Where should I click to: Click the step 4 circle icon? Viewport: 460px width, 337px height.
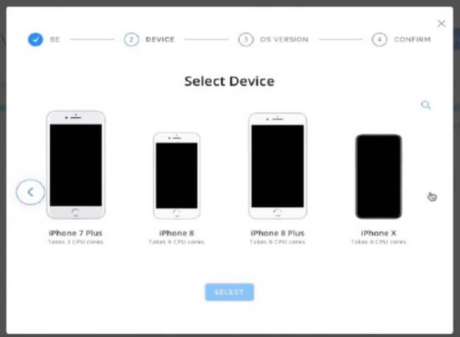click(380, 39)
